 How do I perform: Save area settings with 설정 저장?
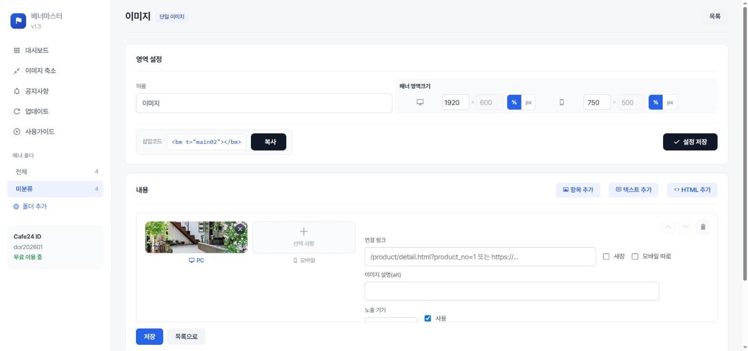coord(690,142)
